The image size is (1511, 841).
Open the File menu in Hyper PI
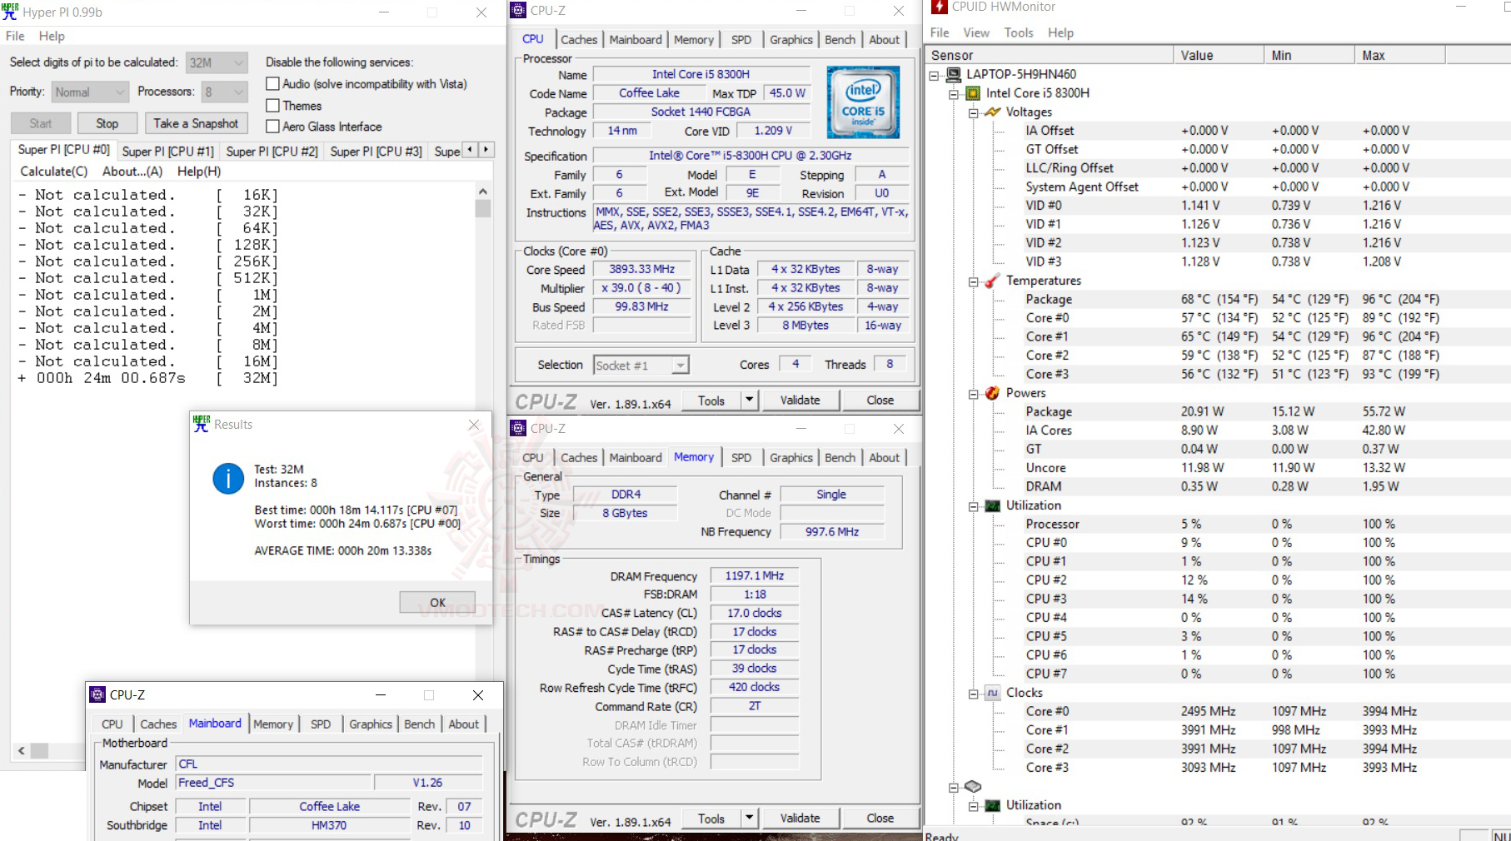point(15,36)
